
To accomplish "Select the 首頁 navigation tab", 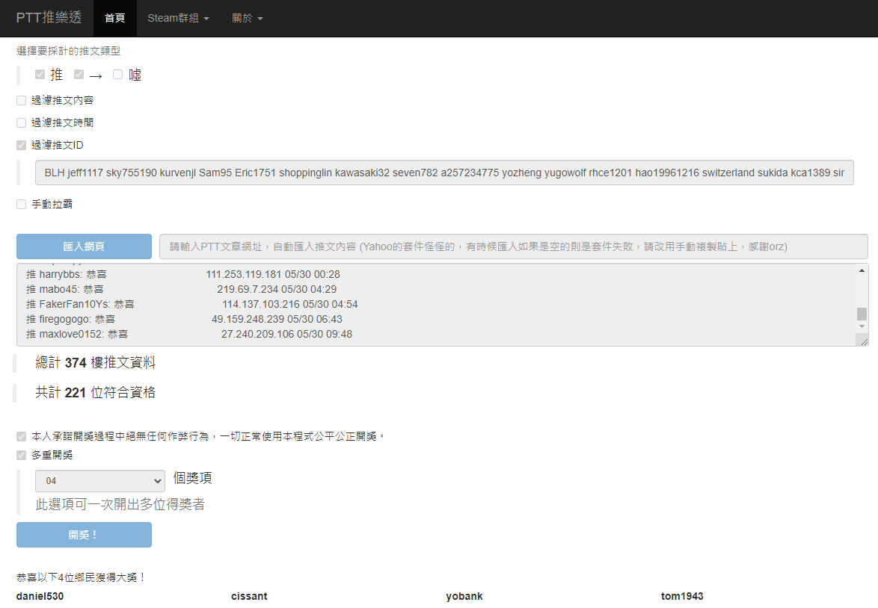I will (x=114, y=19).
